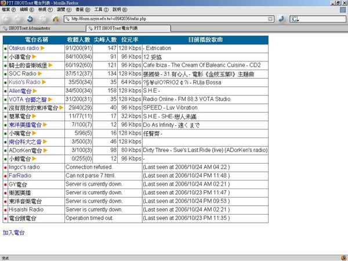Play the Otakus radio stream arrow
Screen dimensions: 348x261
pyautogui.click(x=42, y=48)
